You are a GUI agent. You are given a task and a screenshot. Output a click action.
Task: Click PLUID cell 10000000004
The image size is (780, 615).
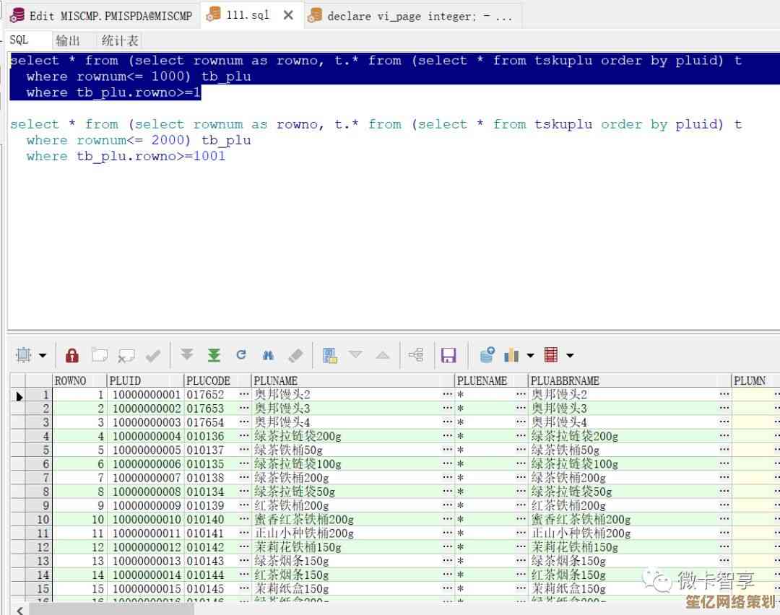[x=147, y=436]
